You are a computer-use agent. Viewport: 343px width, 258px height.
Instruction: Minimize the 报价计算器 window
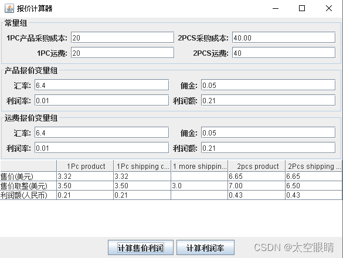[276, 9]
